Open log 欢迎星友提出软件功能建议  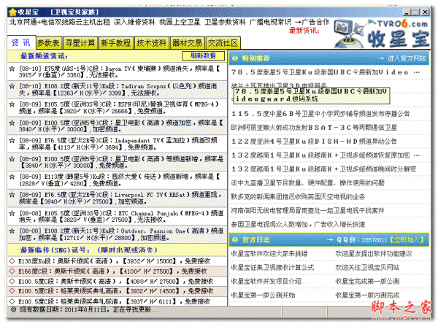(374, 254)
